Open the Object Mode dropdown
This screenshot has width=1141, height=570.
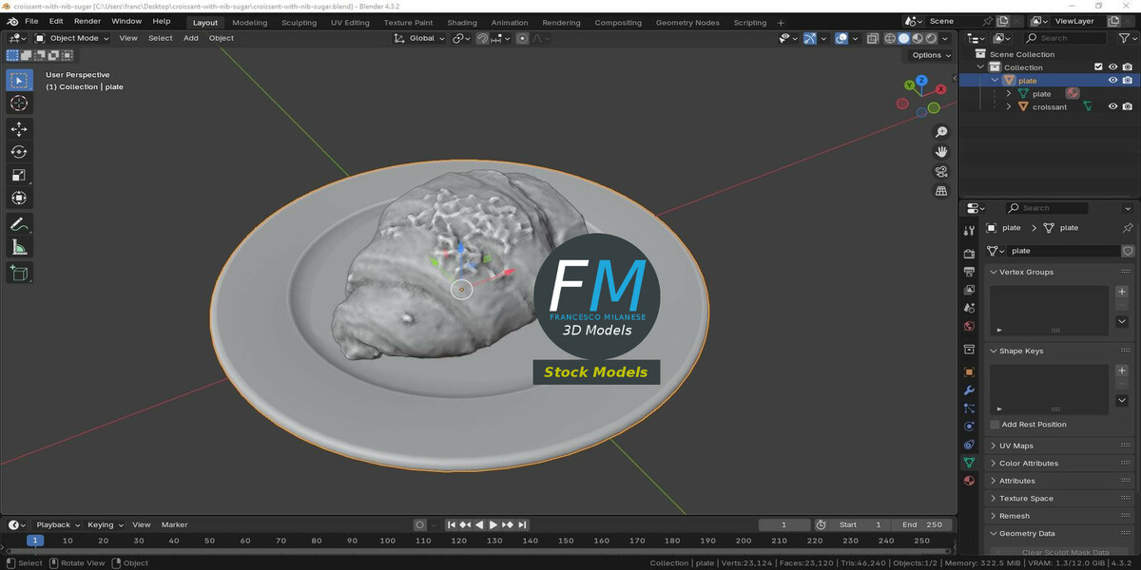[72, 39]
